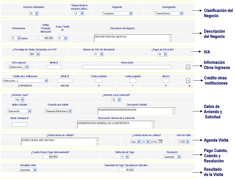Viewport: 235px width, 179px height.
Task: Open the Subsegmento dropdown showing Taxista Basico
Action: 169,13
